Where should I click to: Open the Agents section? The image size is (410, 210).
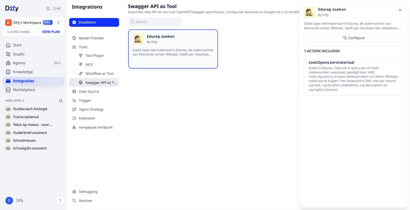pos(33,63)
